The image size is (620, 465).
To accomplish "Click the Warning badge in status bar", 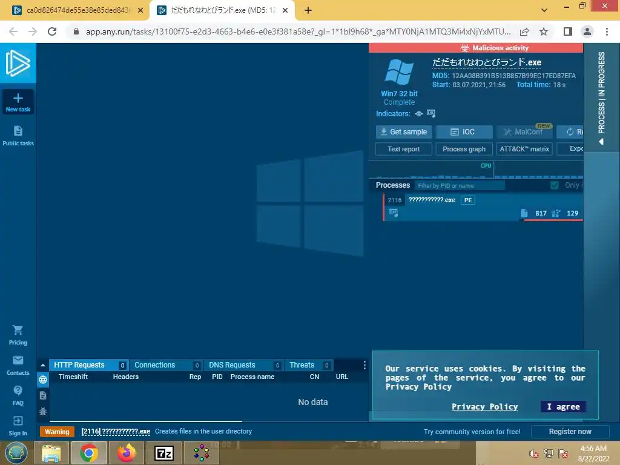I will (x=57, y=431).
